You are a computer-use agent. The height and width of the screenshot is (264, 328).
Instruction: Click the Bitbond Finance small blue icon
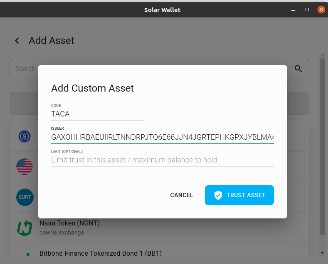tap(28, 254)
